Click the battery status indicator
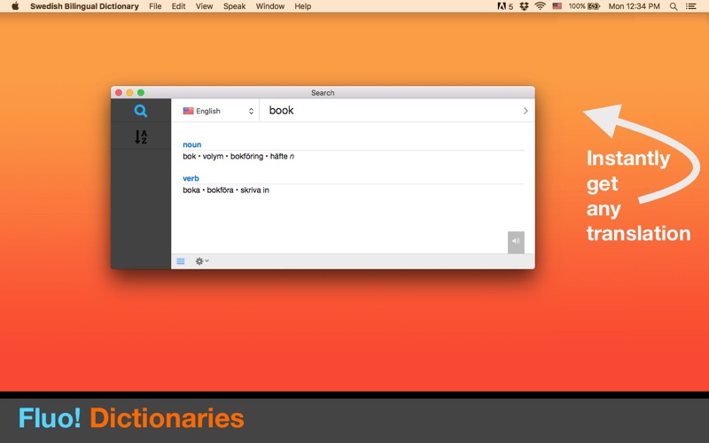This screenshot has height=443, width=709. 584,6
